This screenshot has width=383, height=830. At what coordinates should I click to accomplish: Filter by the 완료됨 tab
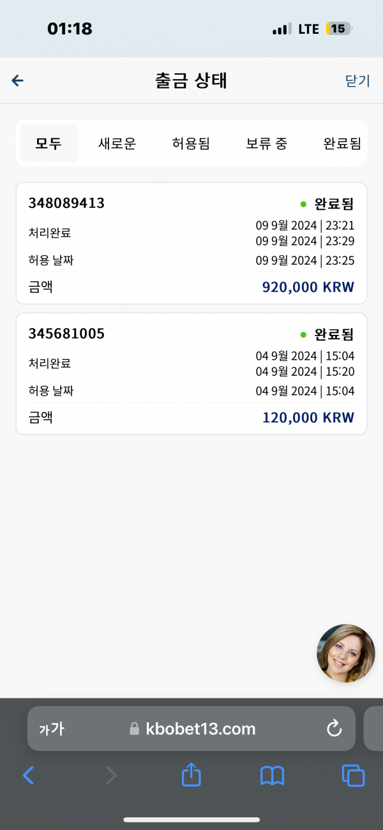342,143
